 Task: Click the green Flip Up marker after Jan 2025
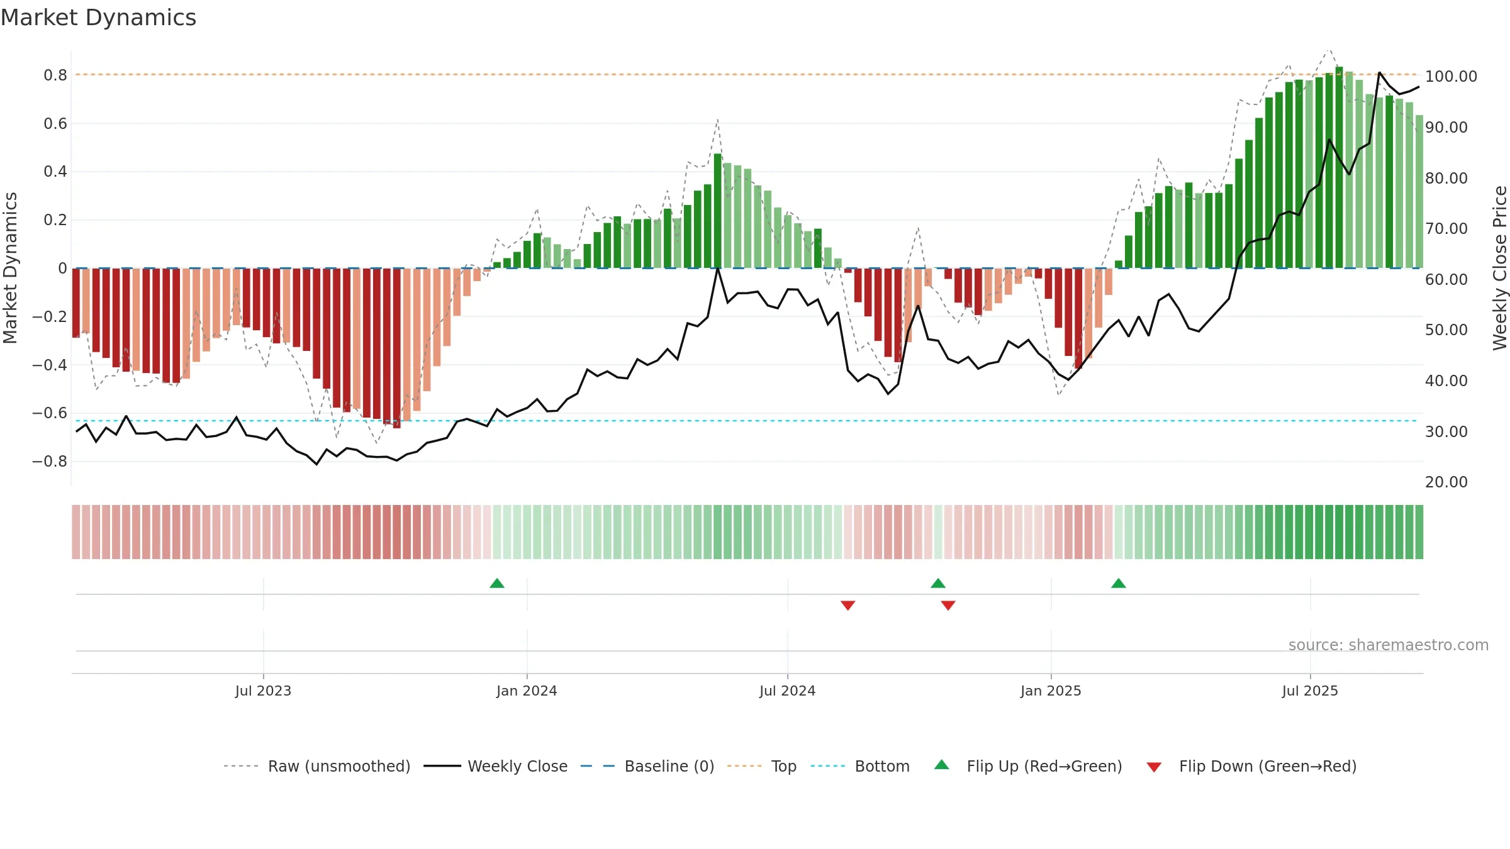[1119, 584]
